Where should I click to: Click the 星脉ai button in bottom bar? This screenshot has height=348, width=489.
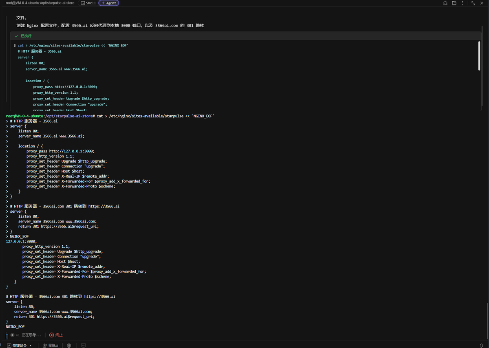[51, 345]
